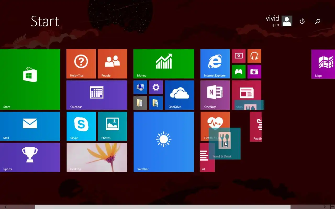Open the Store tile

(x=30, y=79)
